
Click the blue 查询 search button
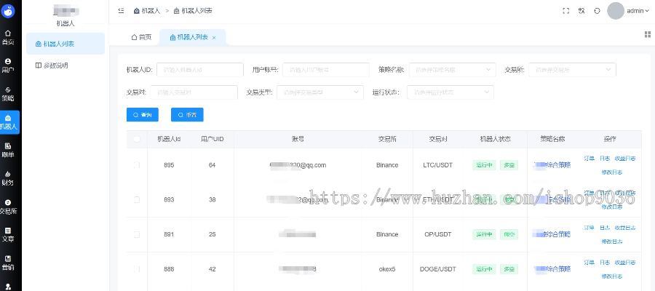point(143,114)
